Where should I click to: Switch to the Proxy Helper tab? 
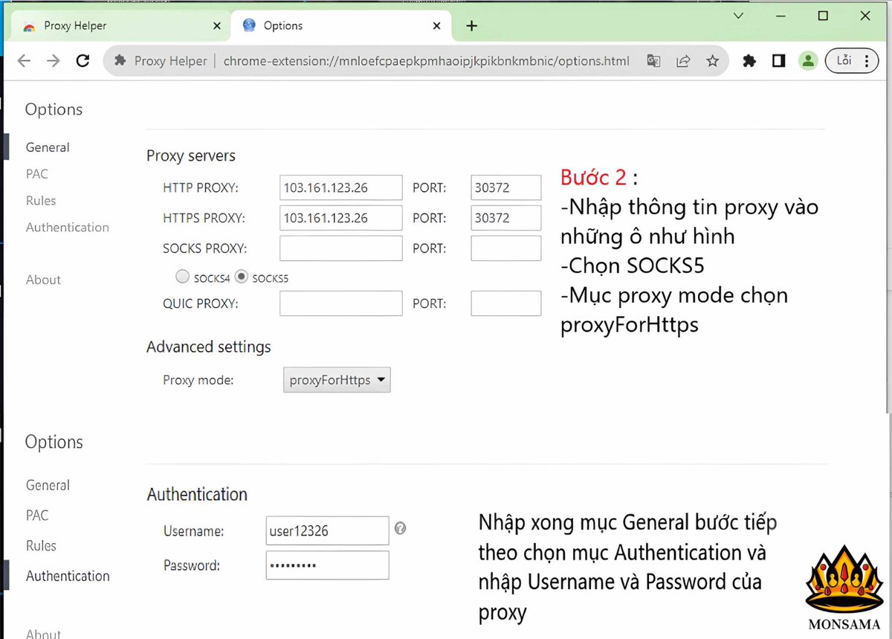[119, 25]
